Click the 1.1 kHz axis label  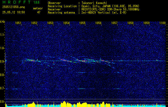pyautogui.click(x=2, y=35)
